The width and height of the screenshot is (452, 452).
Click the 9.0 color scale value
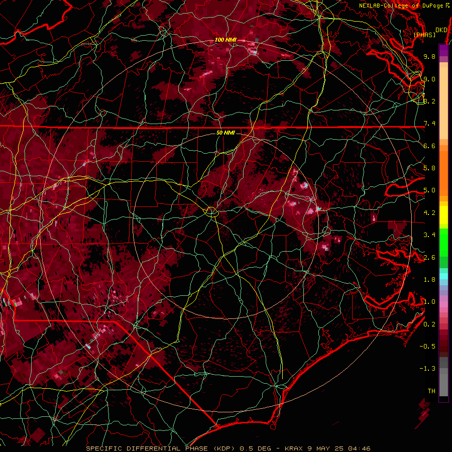(429, 79)
